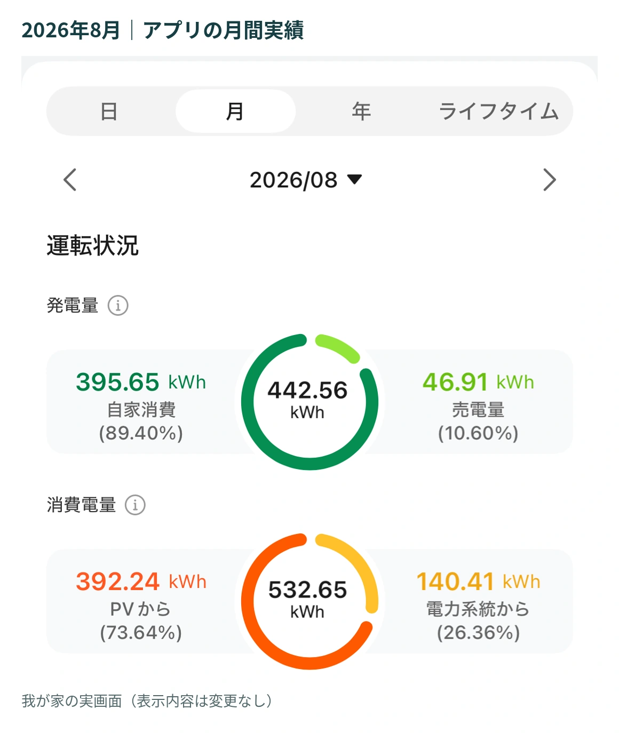Open the 2026/08 month picker dropdown

pos(306,180)
